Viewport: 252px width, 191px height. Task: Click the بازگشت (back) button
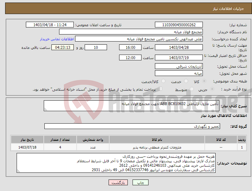tap(118, 182)
